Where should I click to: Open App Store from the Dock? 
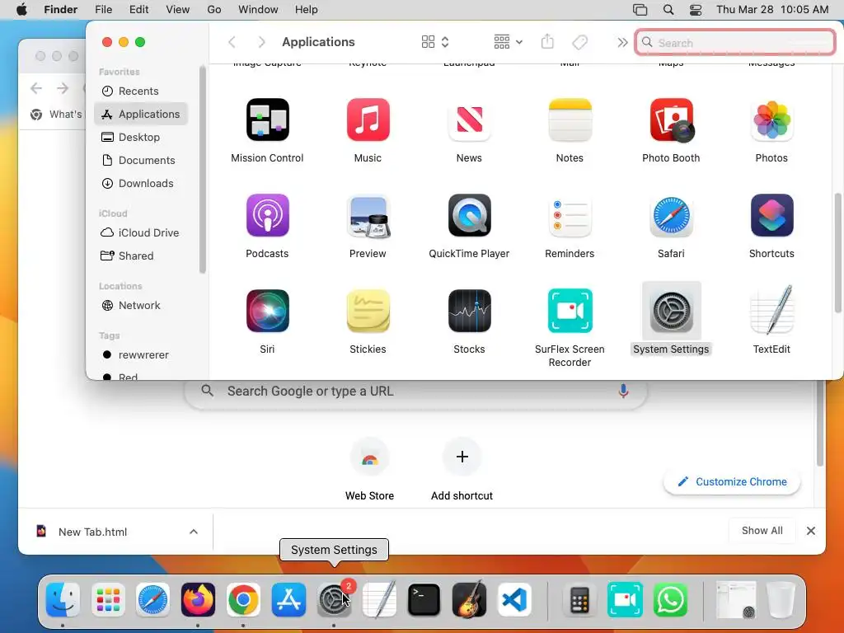[288, 600]
